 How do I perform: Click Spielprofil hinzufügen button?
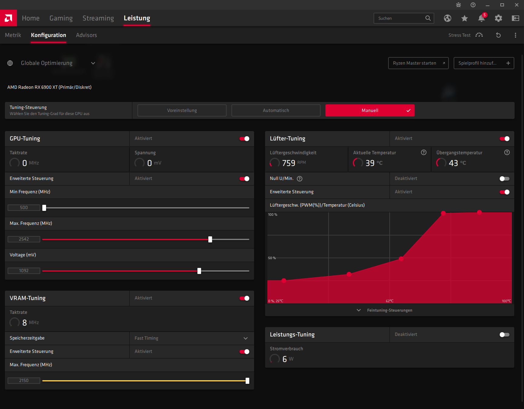tap(484, 63)
